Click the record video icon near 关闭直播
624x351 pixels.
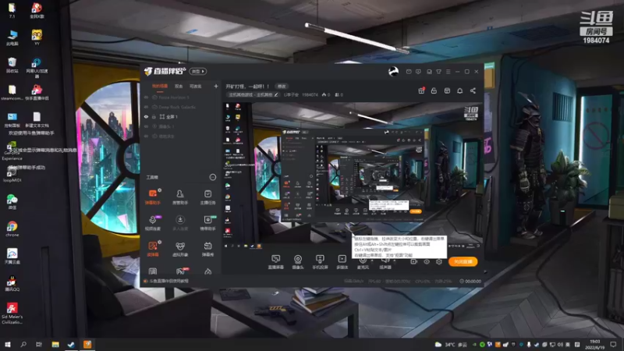click(x=414, y=261)
